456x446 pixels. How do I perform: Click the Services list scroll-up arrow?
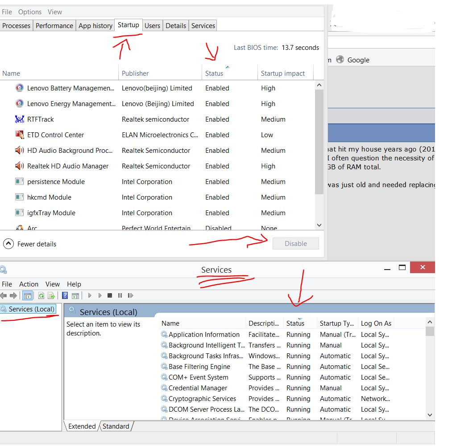point(430,322)
